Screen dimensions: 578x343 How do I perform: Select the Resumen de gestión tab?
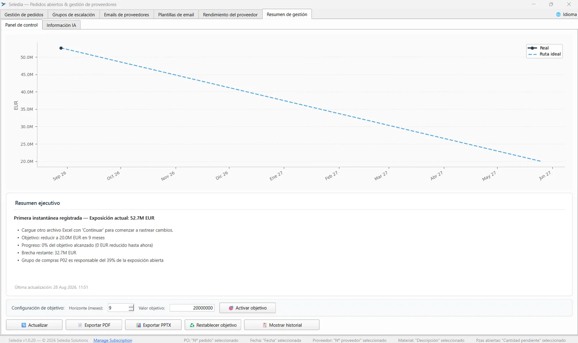(287, 14)
